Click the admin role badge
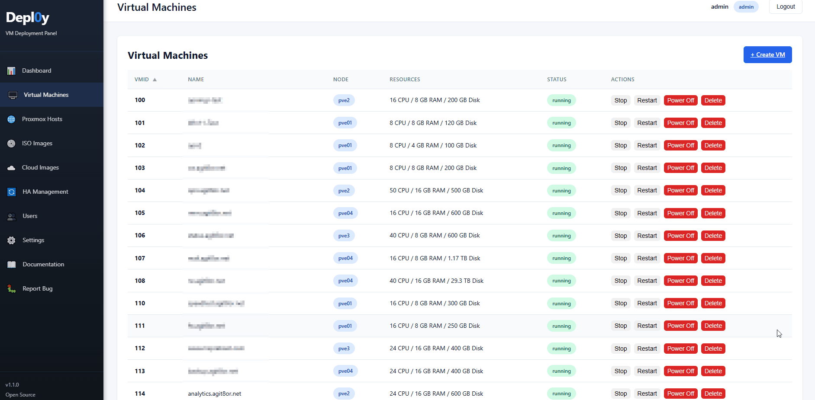Image resolution: width=815 pixels, height=400 pixels. pos(746,7)
